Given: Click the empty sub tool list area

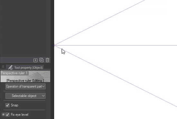Looking at the screenshot, I should pyautogui.click(x=25, y=28).
